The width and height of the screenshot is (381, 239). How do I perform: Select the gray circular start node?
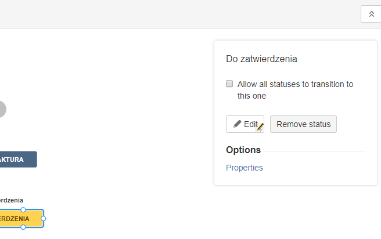3,109
